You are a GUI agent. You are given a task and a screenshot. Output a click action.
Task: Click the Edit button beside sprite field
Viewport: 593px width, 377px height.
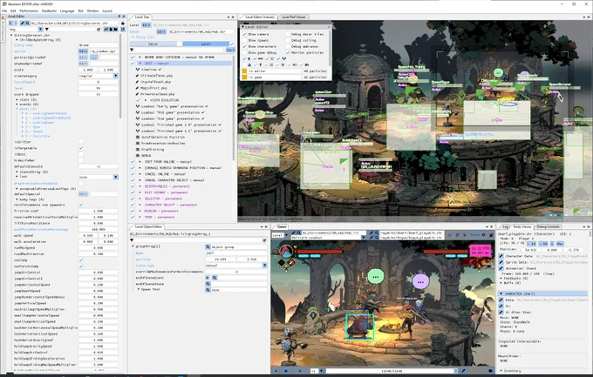83,51
